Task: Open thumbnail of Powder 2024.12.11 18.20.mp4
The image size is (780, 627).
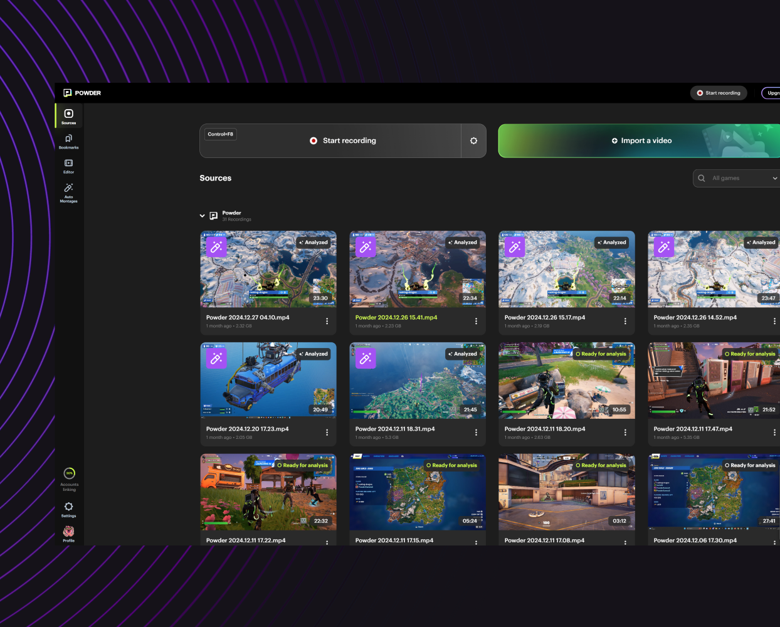Action: [x=567, y=381]
